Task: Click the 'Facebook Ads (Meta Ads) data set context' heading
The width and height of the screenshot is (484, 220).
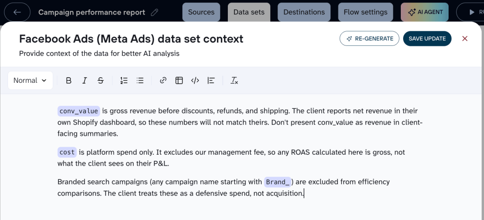Action: [x=131, y=39]
